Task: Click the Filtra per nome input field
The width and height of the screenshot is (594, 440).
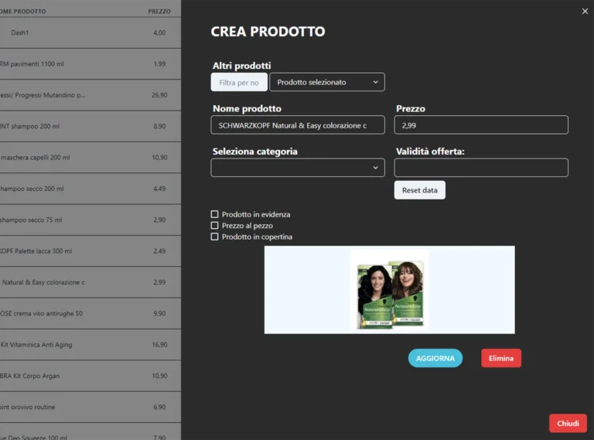Action: click(239, 82)
